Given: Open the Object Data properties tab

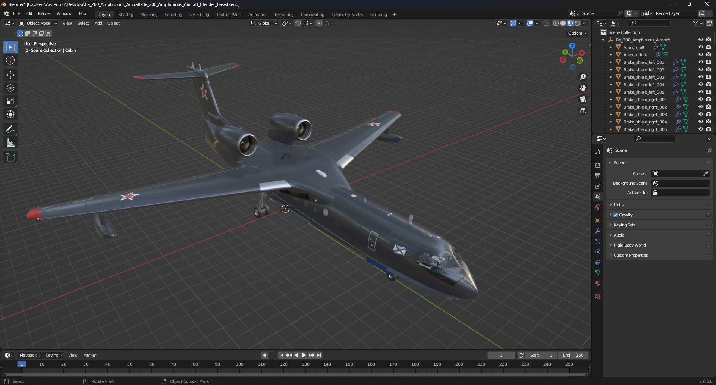Looking at the screenshot, I should [x=598, y=273].
